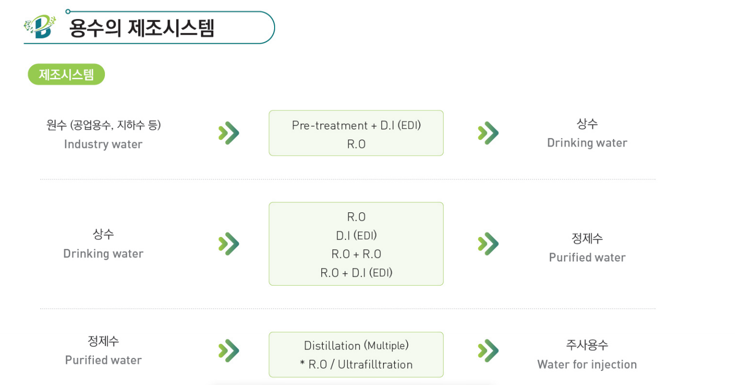Screen dimensions: 735x385
Task: Click arrow icon after Industry water
Action: click(x=229, y=133)
